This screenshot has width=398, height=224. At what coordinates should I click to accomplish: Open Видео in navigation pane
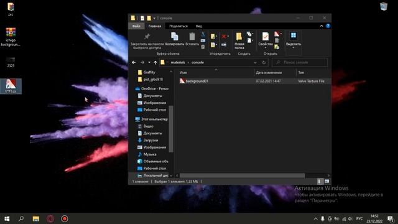[148, 126]
